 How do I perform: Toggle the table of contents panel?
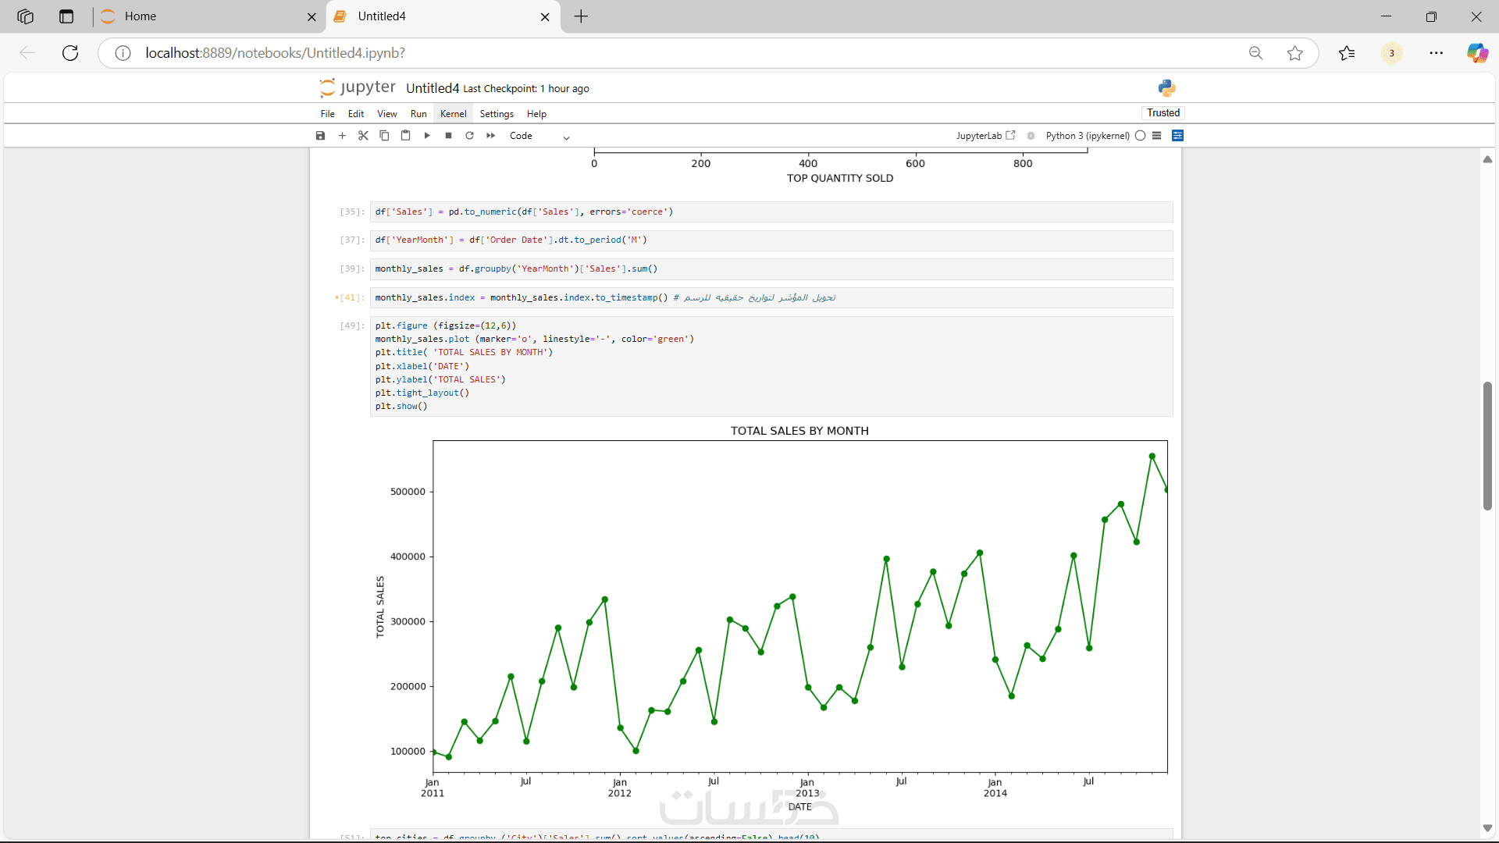(1157, 136)
